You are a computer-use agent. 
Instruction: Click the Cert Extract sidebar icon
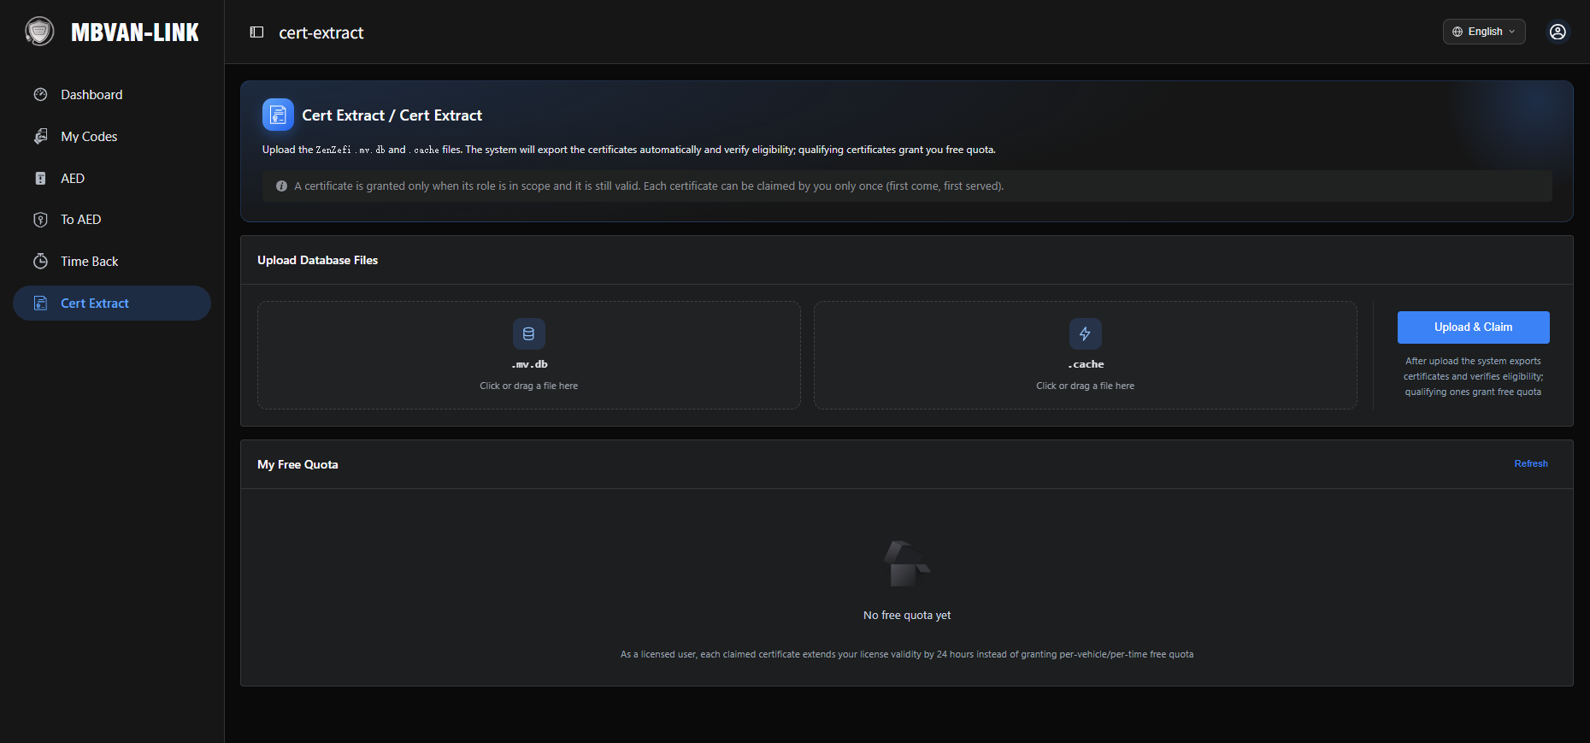(40, 303)
